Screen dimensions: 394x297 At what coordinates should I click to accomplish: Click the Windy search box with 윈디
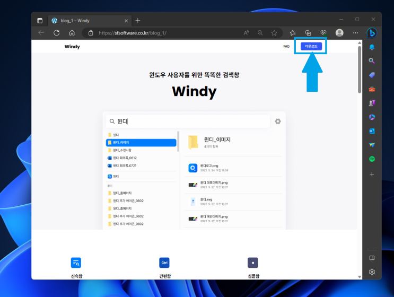coord(188,121)
